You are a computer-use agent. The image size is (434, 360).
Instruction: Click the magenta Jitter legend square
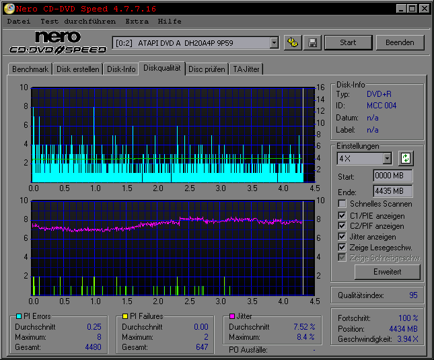tap(232, 316)
